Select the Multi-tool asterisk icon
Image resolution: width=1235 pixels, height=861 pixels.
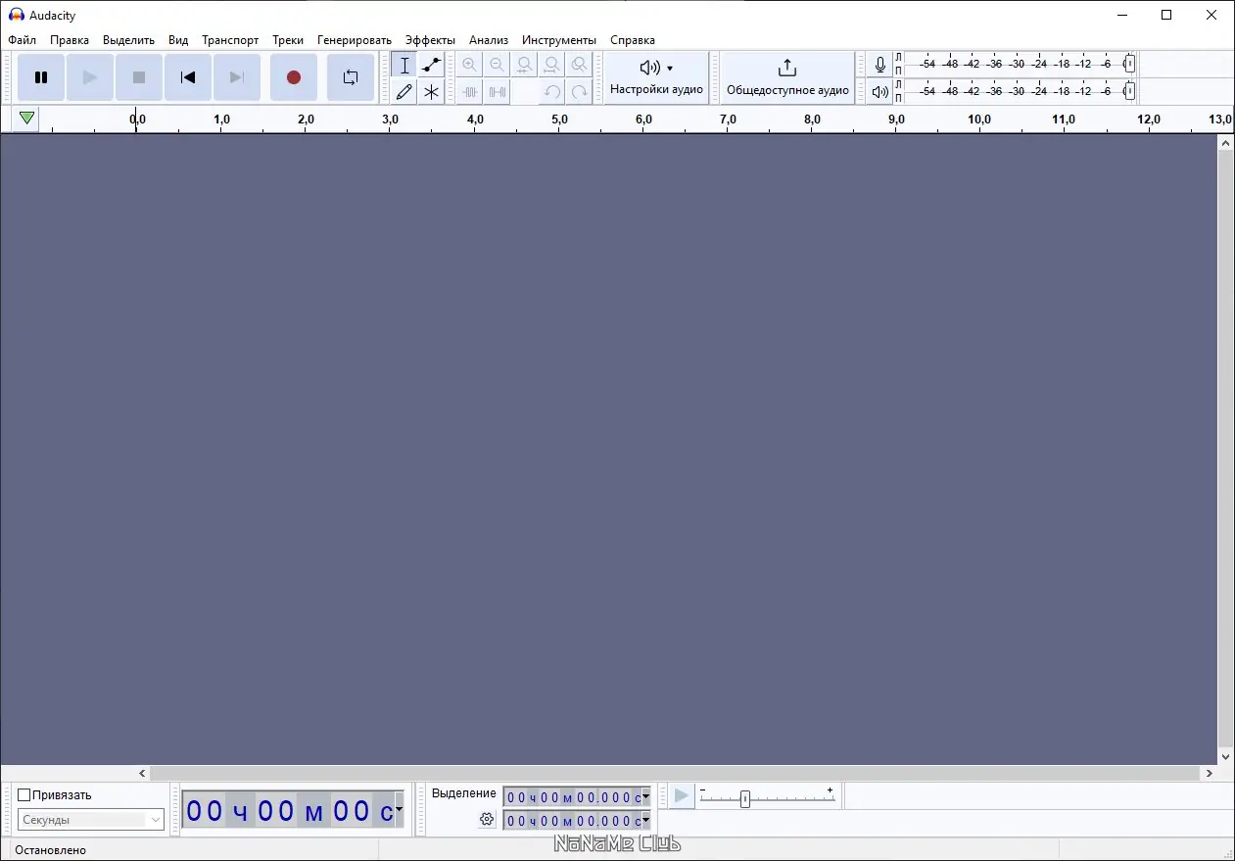coord(431,92)
